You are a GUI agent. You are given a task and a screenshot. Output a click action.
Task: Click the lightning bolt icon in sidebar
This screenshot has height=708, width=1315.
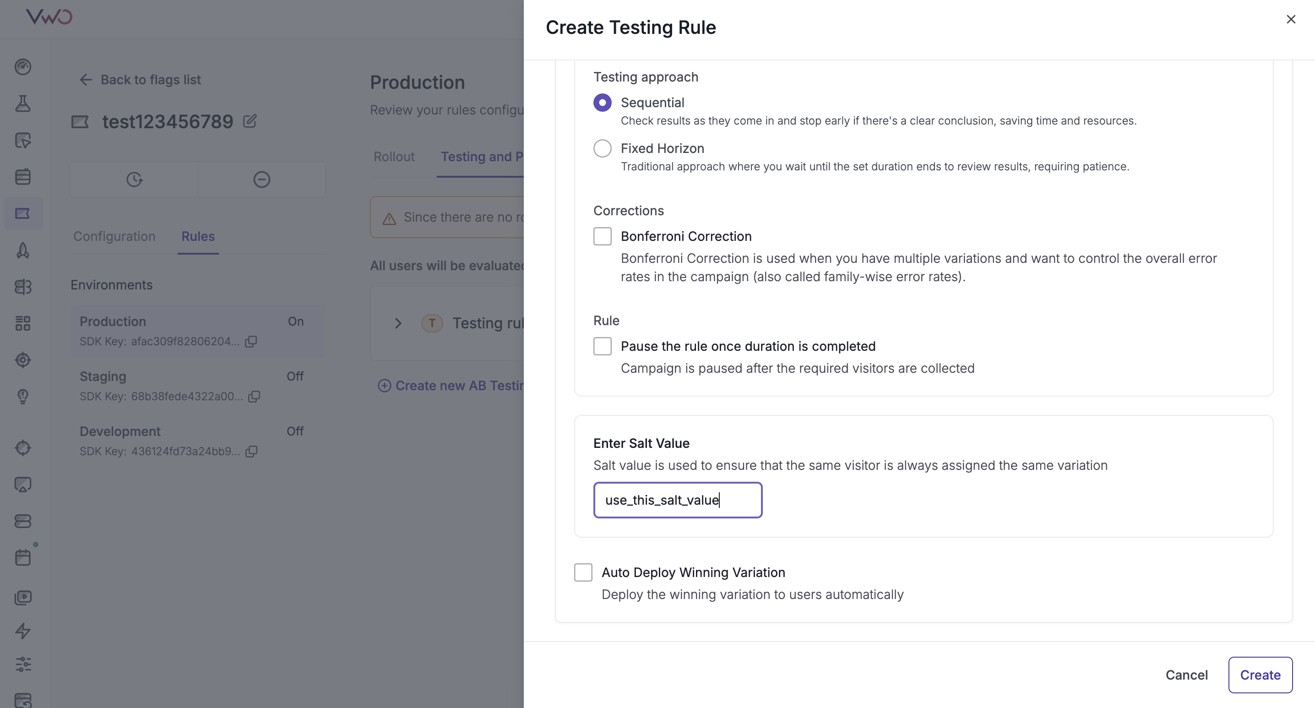[23, 631]
